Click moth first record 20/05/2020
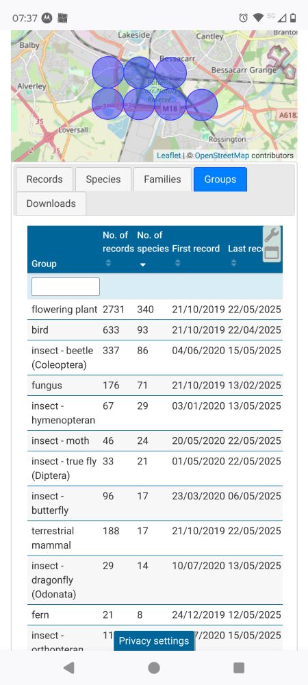Screen dimensions: 308x685 click(x=198, y=440)
